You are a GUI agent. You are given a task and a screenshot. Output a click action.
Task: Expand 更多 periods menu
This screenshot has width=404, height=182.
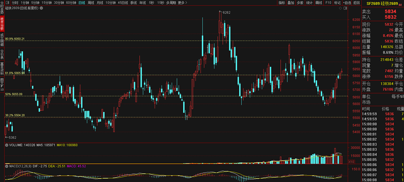pyautogui.click(x=183, y=3)
